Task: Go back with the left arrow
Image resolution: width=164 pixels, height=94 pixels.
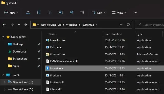Action: pos(4,25)
